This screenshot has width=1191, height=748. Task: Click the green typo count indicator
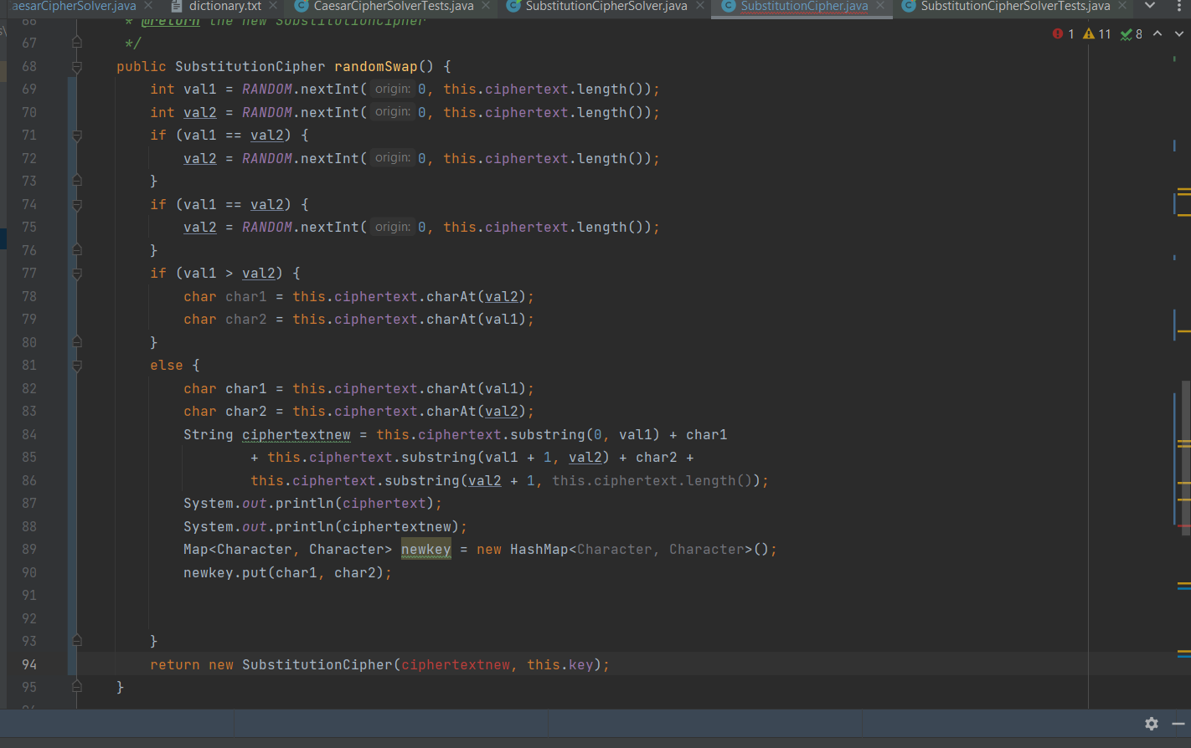point(1132,34)
